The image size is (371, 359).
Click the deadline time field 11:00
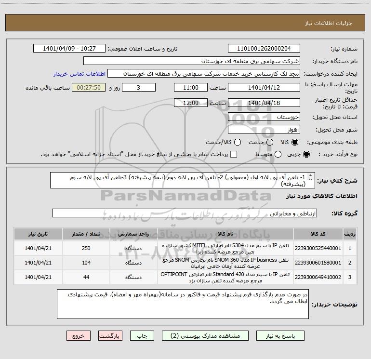[x=191, y=87]
